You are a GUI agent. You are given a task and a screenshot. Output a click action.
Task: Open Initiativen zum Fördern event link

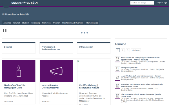[x=142, y=85]
